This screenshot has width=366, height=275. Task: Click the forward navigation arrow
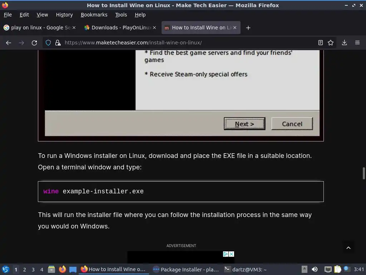pos(21,43)
